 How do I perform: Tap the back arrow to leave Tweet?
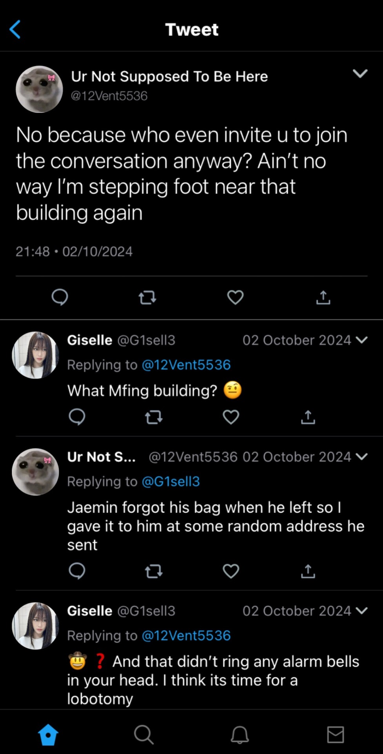(x=15, y=29)
